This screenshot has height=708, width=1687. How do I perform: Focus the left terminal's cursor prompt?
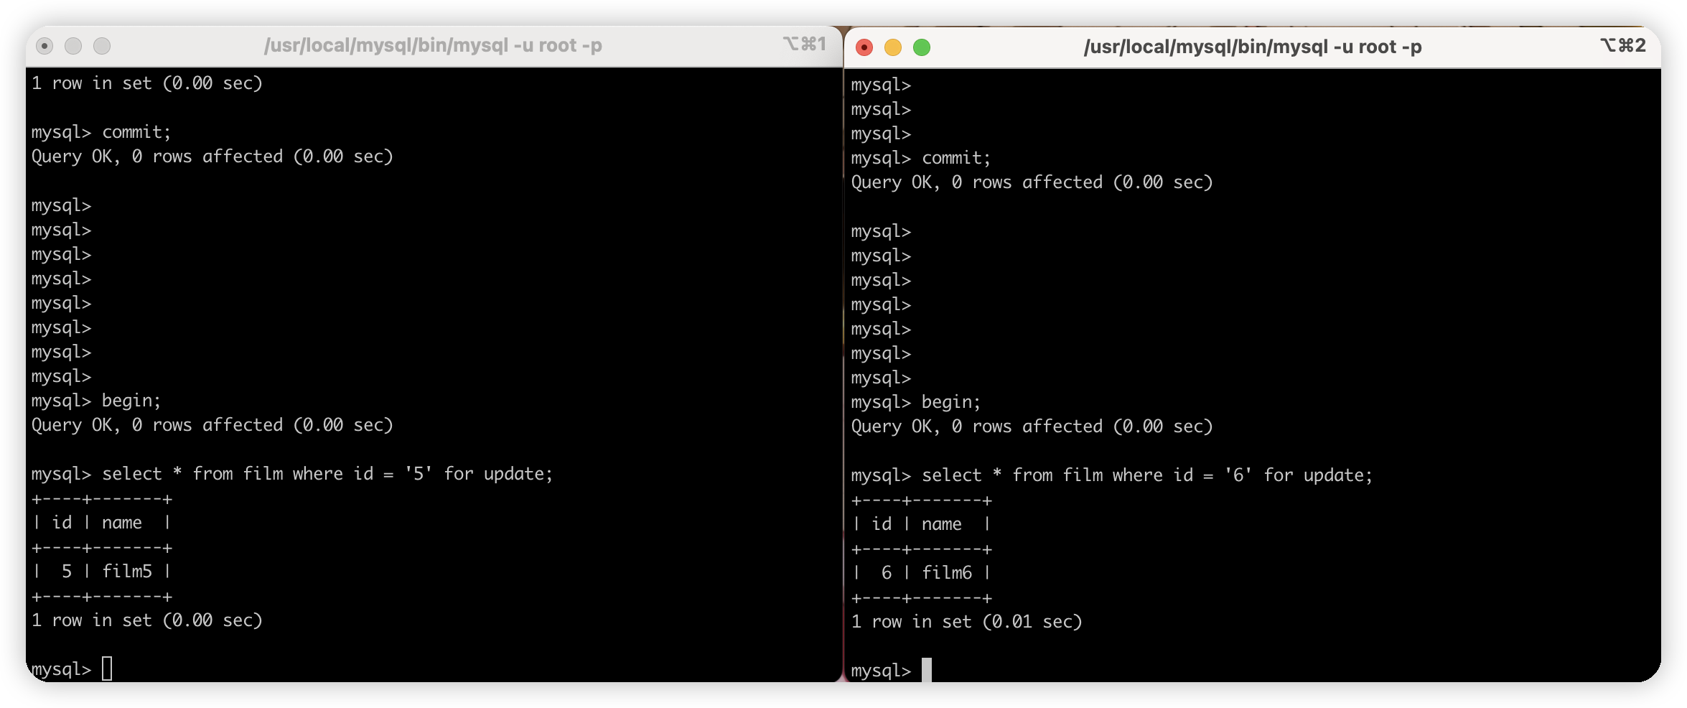[x=107, y=669]
